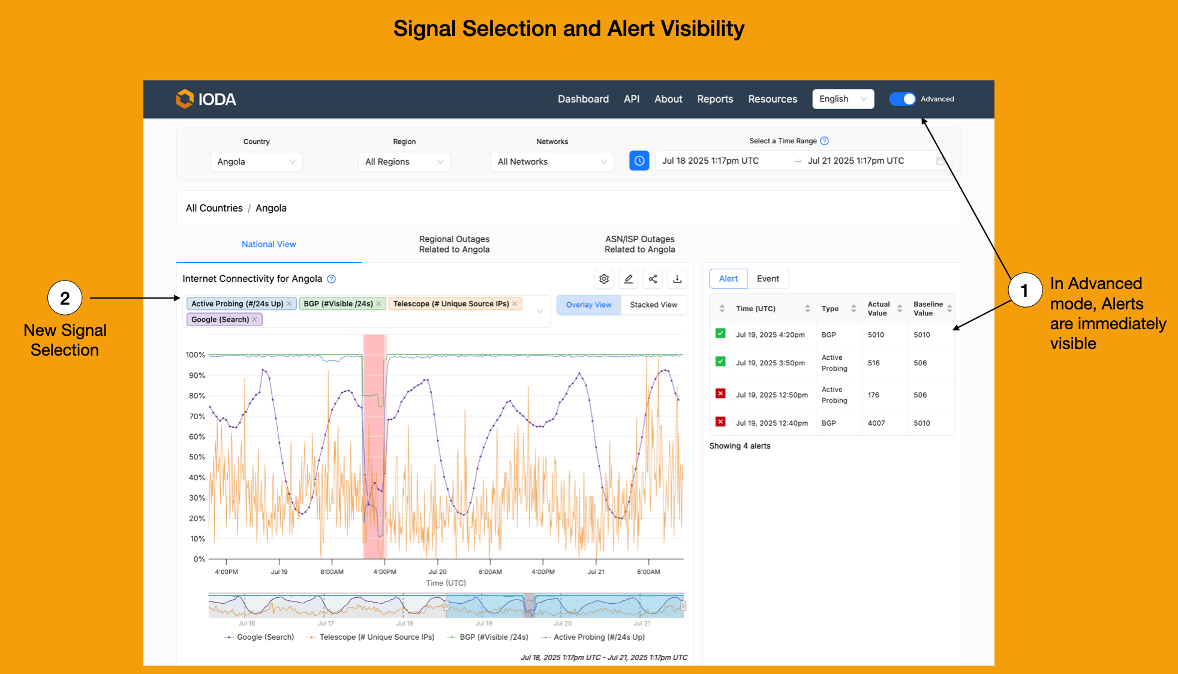
Task: Click the left handle of timeline range slider
Action: tap(446, 606)
